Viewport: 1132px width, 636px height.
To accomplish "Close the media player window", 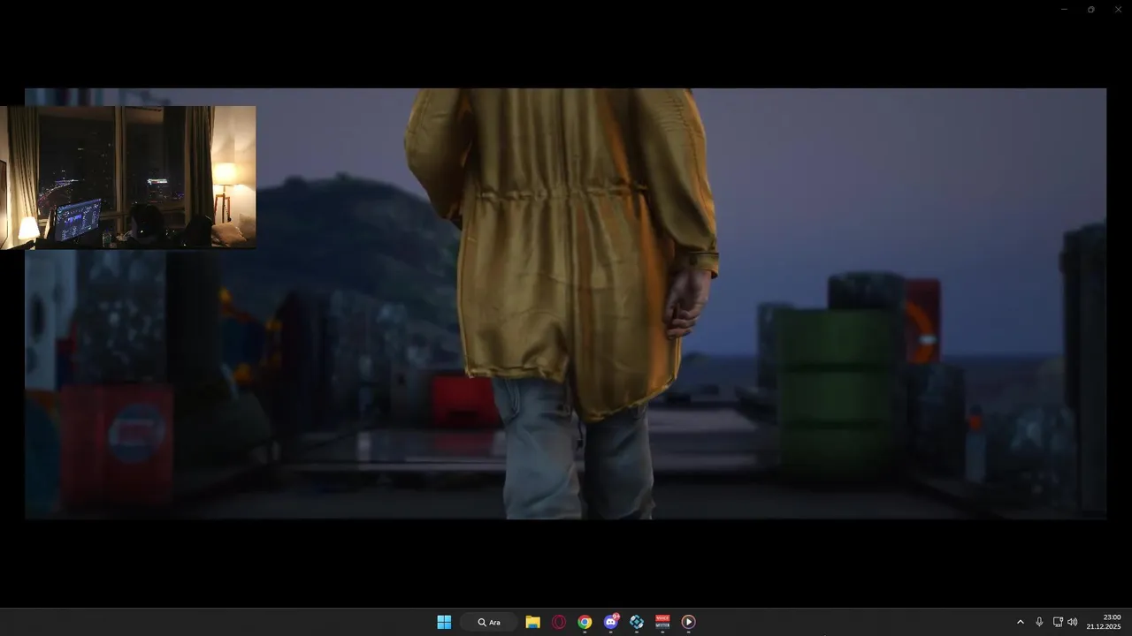I will coord(1118,9).
